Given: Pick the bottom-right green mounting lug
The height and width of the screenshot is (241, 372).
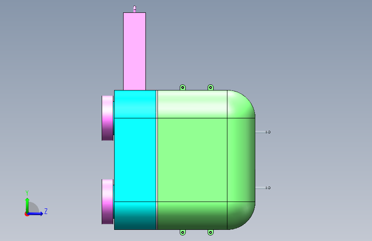Looking at the screenshot, I should pos(210,232).
